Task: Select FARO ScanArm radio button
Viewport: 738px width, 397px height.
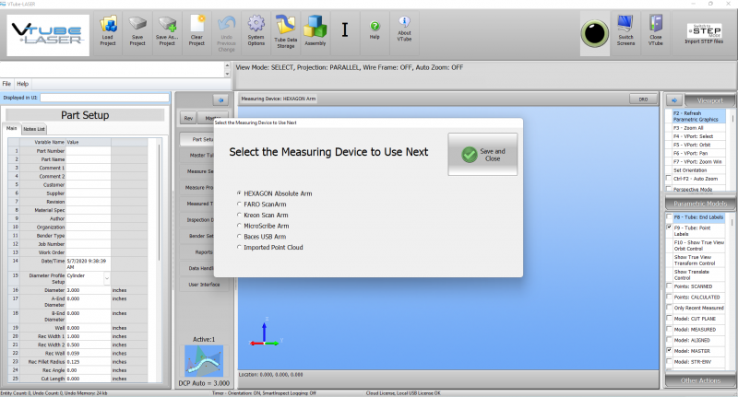Action: click(x=239, y=204)
